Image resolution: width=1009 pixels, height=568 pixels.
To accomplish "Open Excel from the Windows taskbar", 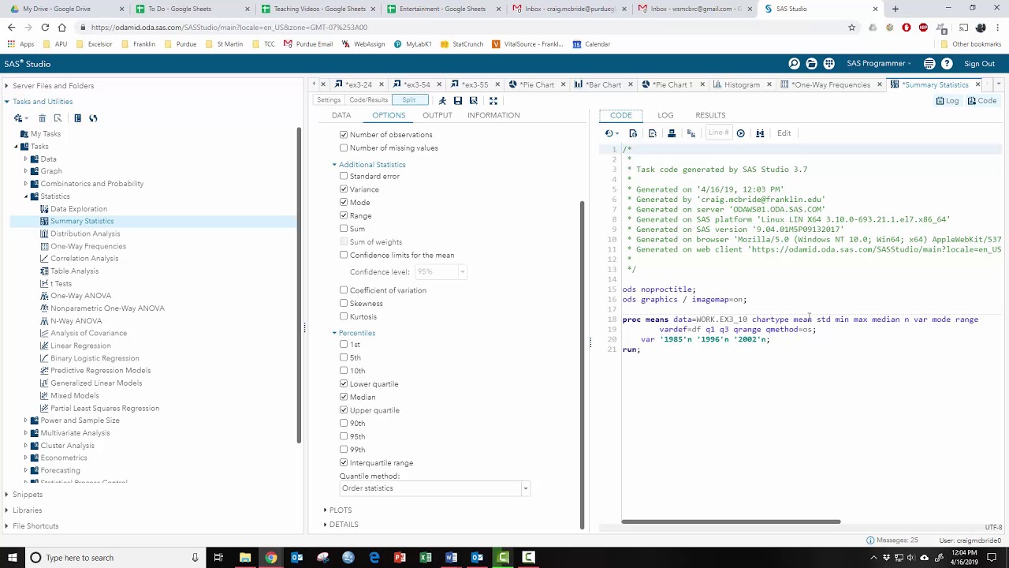I will (x=426, y=558).
